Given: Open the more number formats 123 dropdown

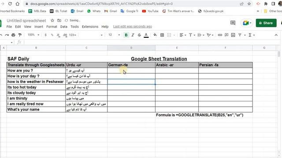Looking at the screenshot, I should (72, 35).
